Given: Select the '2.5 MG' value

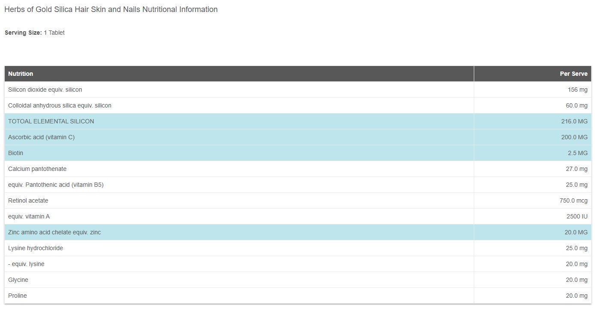Looking at the screenshot, I should pyautogui.click(x=578, y=153).
